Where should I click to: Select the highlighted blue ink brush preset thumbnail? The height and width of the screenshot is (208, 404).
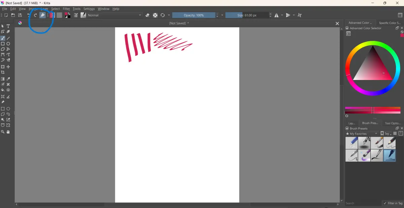390,156
